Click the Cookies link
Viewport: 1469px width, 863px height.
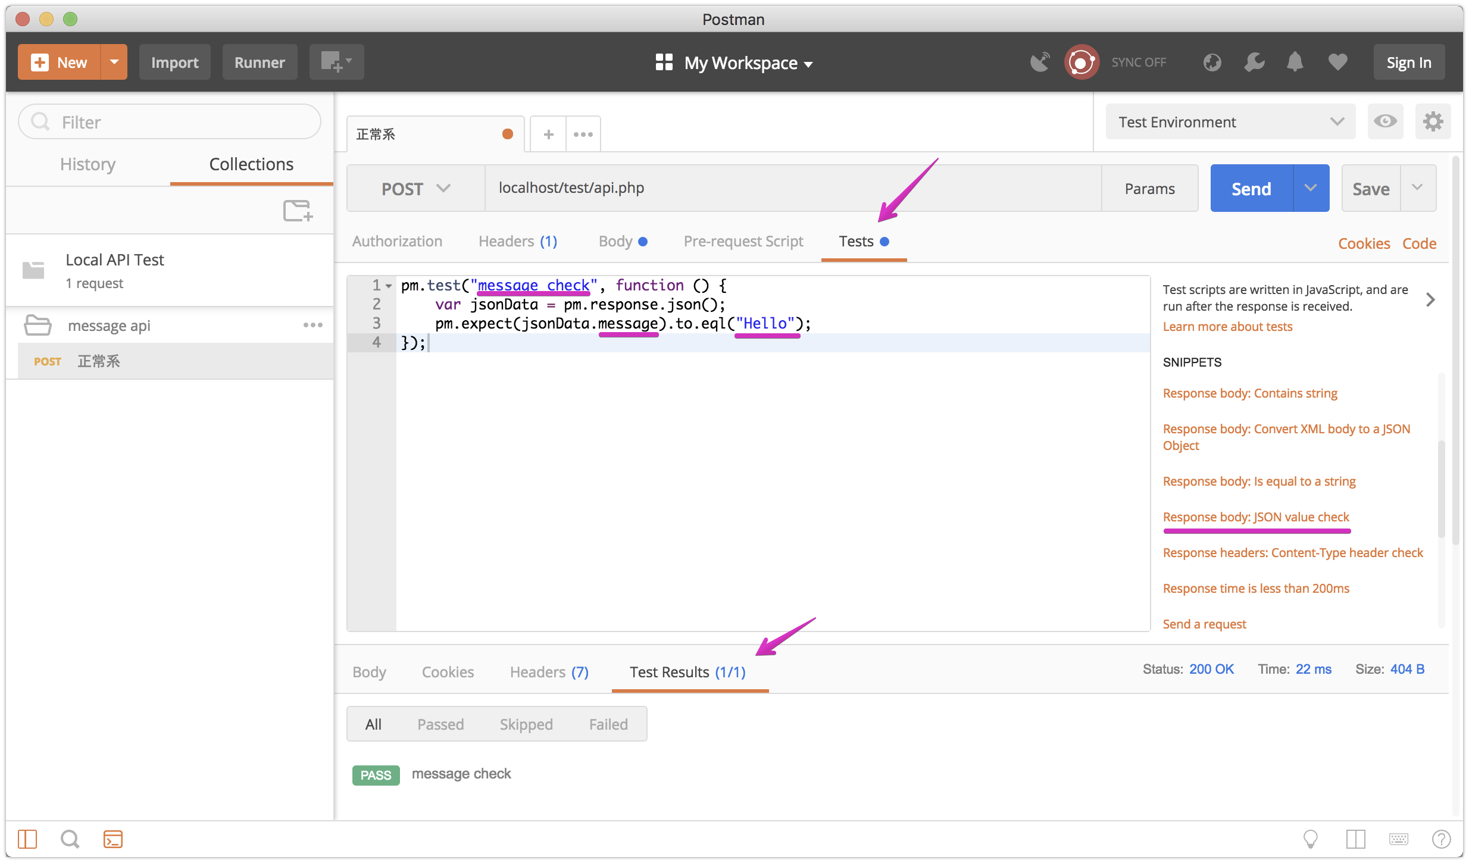1364,243
